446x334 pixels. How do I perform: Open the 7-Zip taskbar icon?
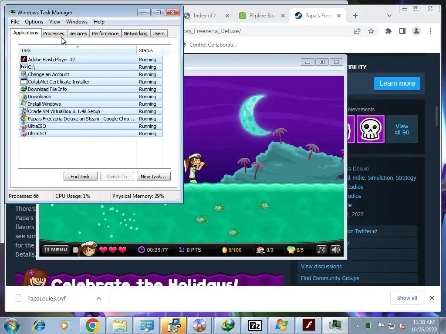[x=254, y=325]
